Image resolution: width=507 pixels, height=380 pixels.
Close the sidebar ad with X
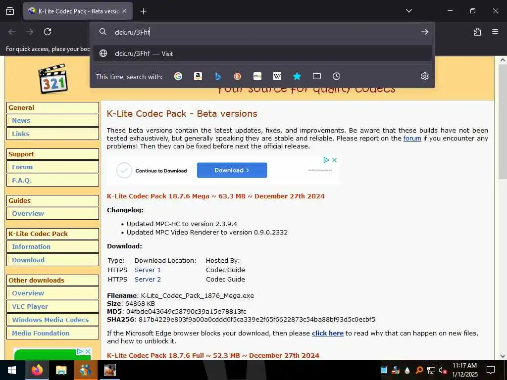(88, 352)
